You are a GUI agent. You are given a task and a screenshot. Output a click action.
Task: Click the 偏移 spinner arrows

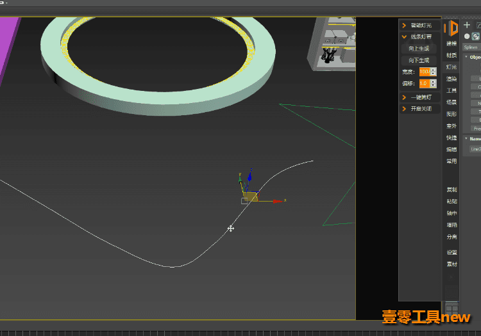pos(433,83)
